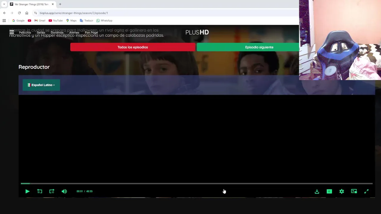Open a new browser tab

(x=60, y=4)
